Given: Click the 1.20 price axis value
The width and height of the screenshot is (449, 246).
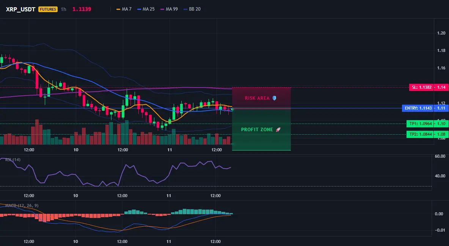Looking at the screenshot, I should coord(441,33).
